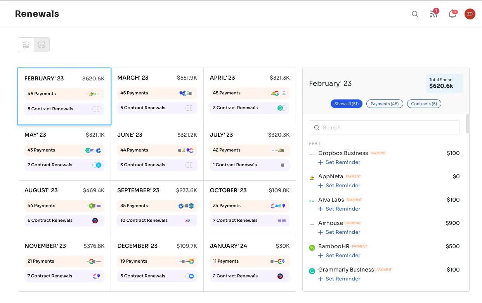Image resolution: width=482 pixels, height=303 pixels.
Task: Open the ZD user avatar
Action: pos(470,14)
